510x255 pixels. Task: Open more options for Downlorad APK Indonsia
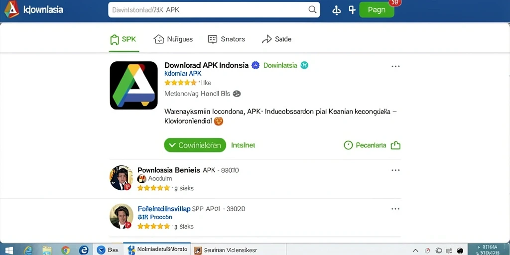point(395,66)
